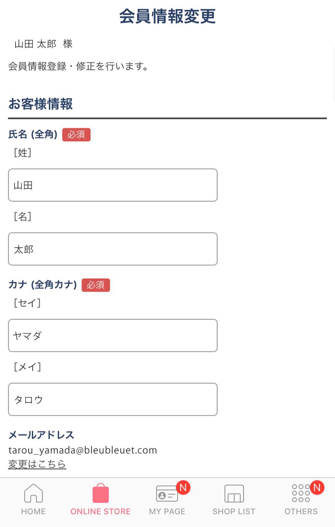This screenshot has height=527, width=335.
Task: Tap the HOME house icon
Action: pos(33,493)
